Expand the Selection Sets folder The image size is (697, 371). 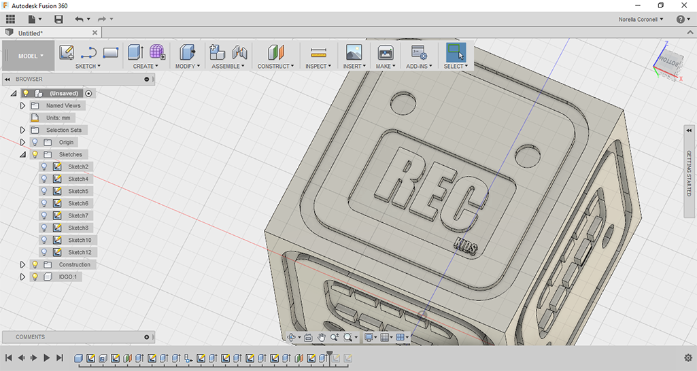click(22, 130)
